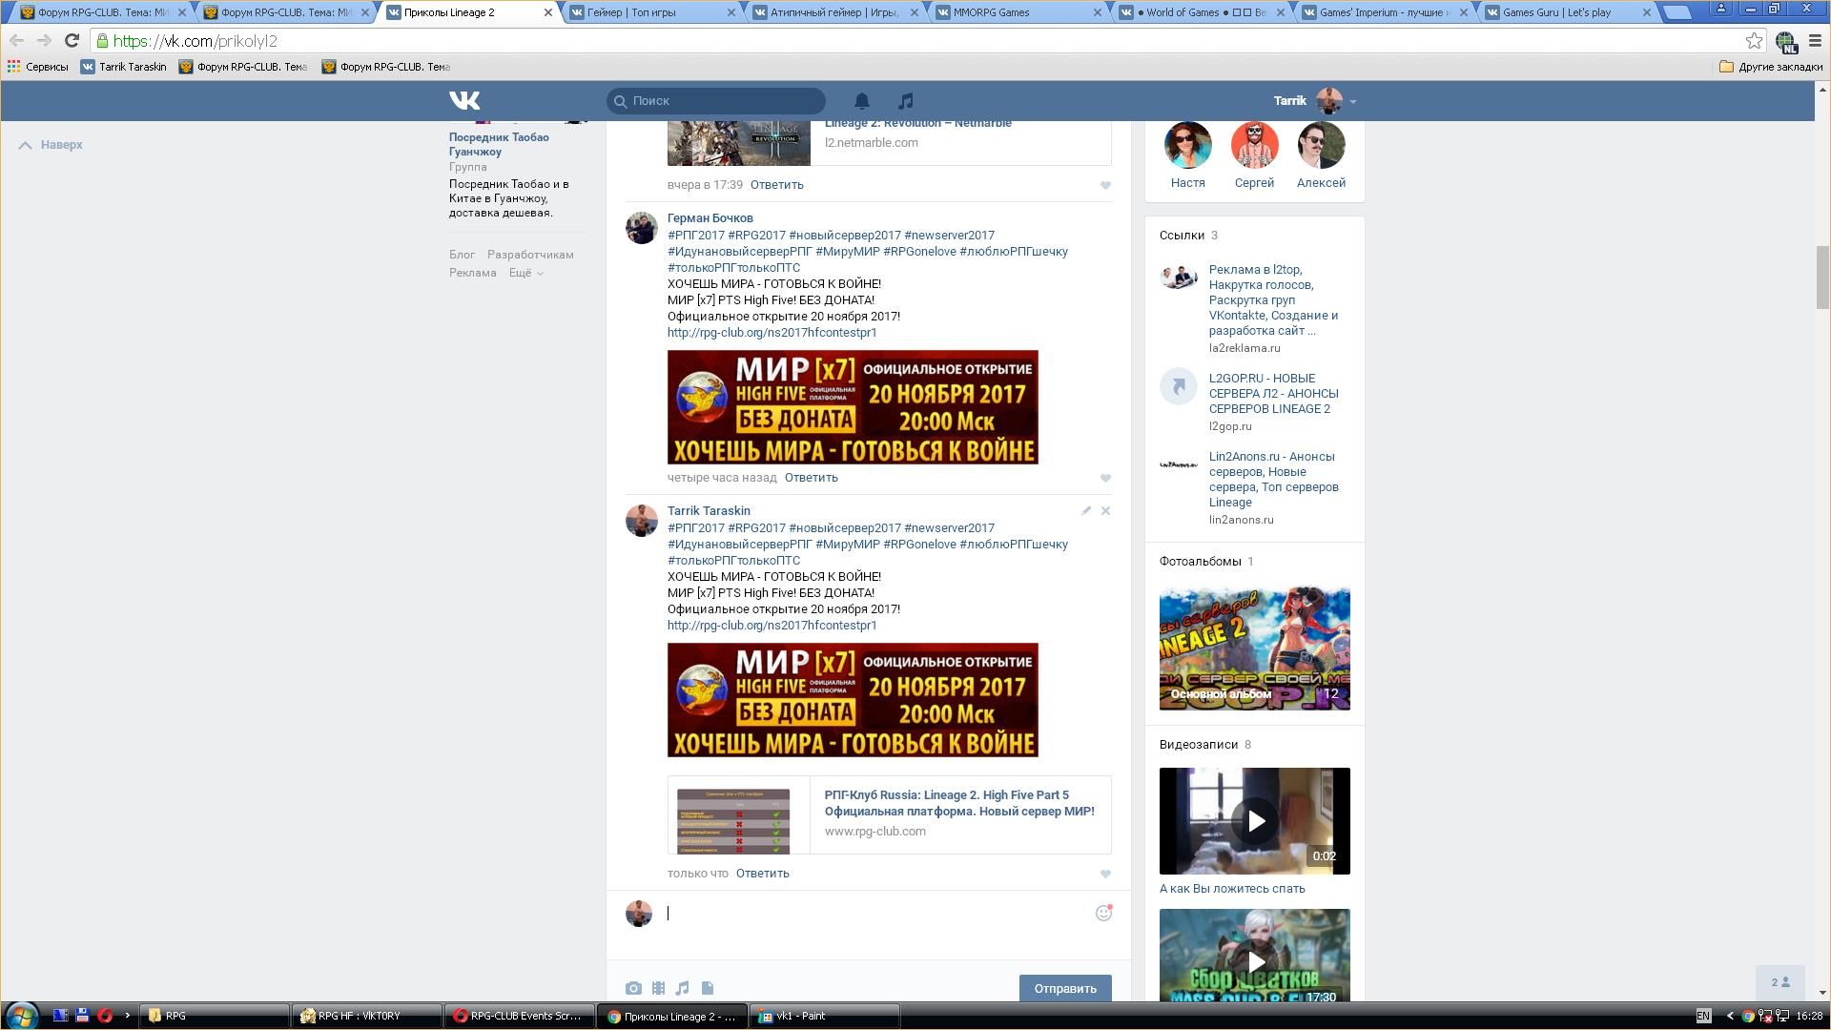Image resolution: width=1831 pixels, height=1030 pixels.
Task: Reload the page in Chrome
Action: click(x=72, y=41)
